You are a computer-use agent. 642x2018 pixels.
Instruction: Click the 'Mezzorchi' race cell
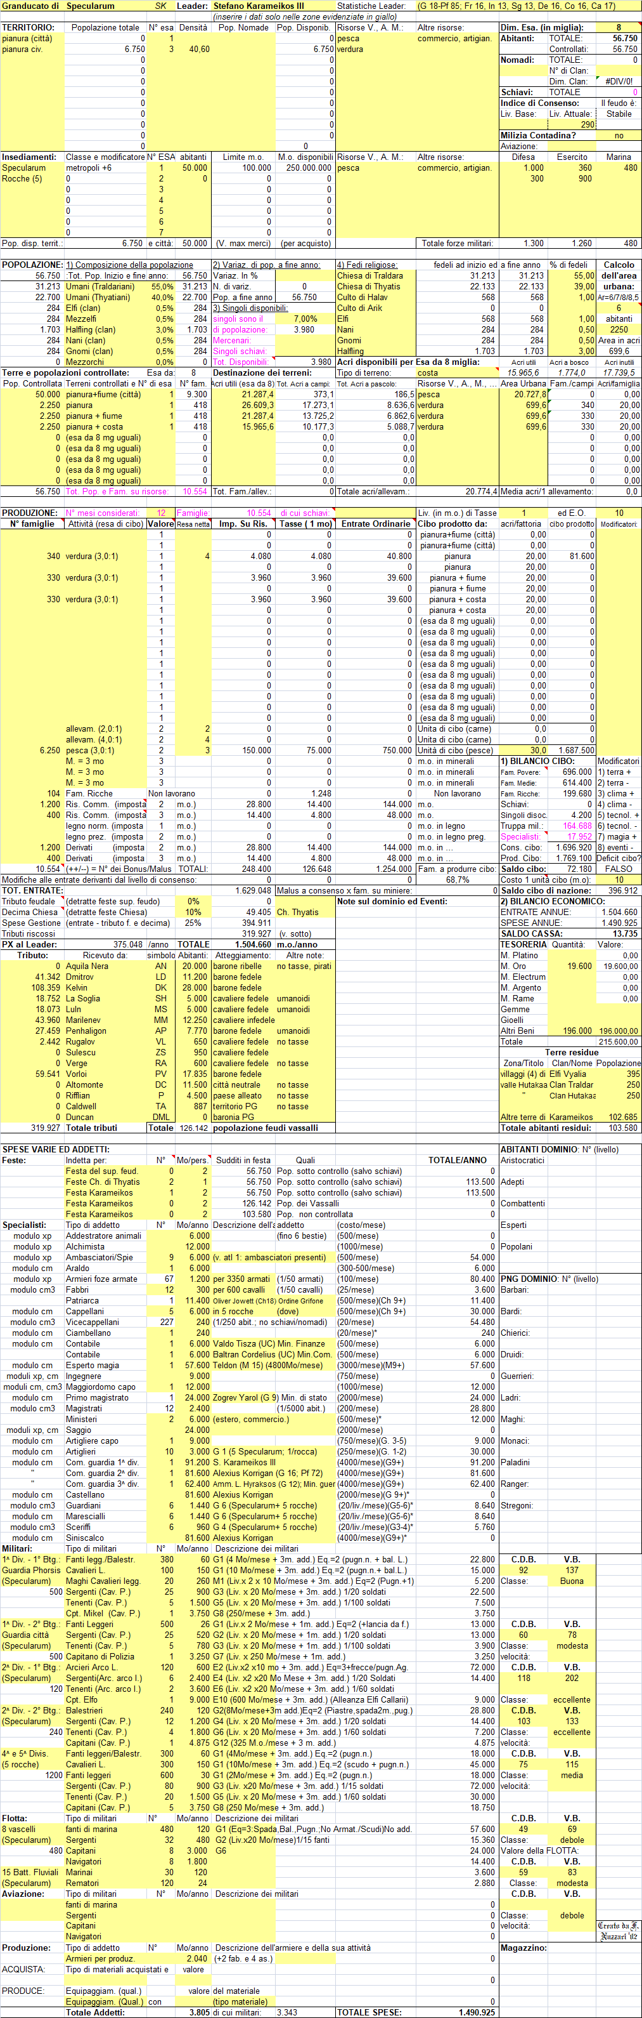pyautogui.click(x=84, y=362)
